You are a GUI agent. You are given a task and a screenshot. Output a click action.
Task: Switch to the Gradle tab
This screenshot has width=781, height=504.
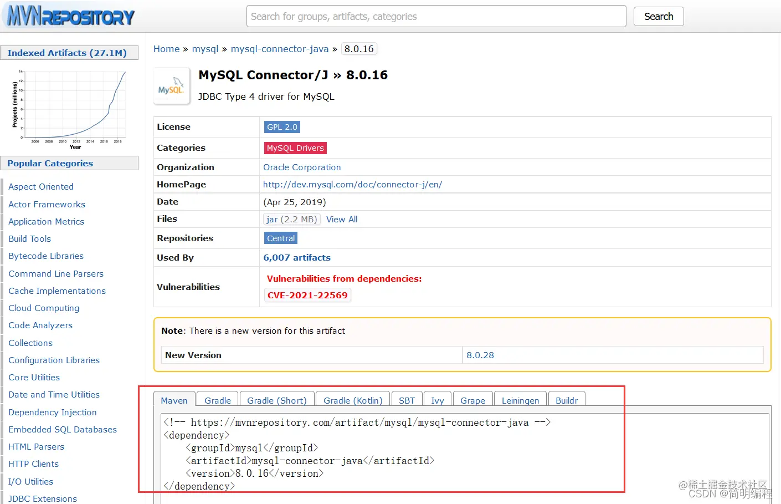(x=218, y=400)
